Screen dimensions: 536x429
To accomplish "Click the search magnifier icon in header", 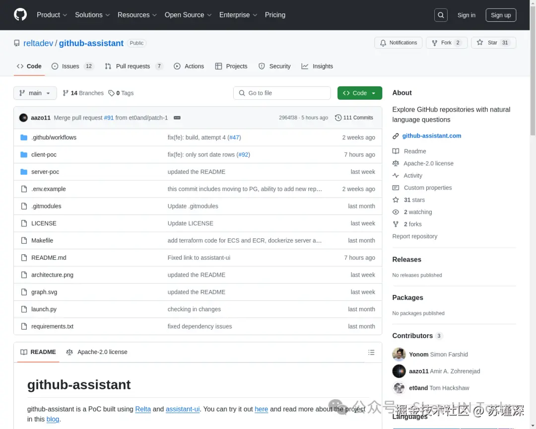I will coord(441,15).
